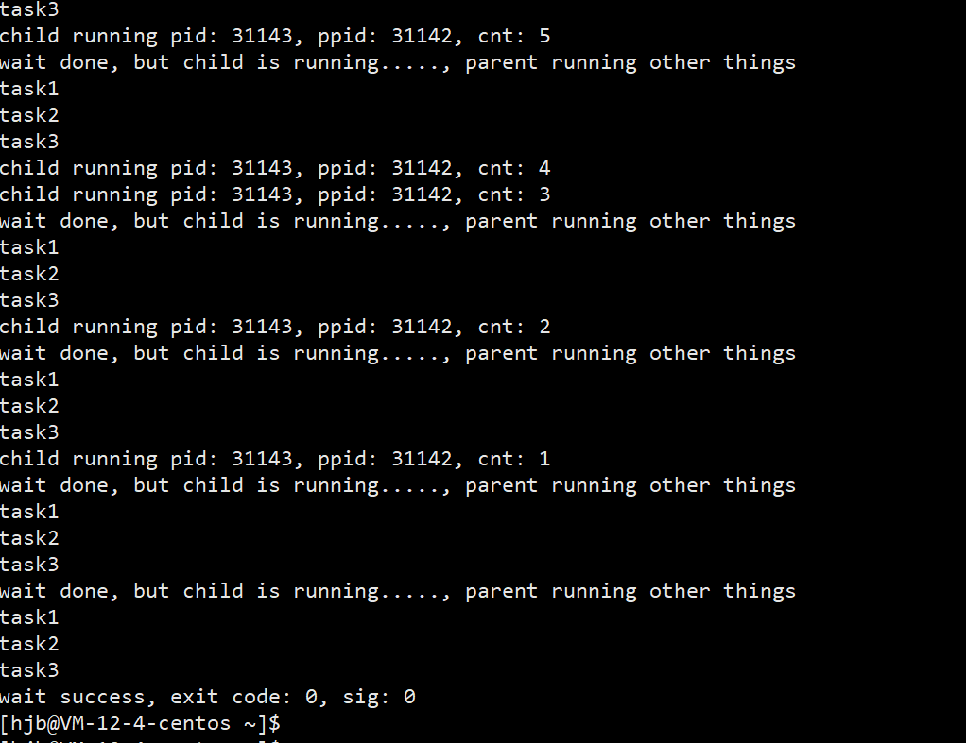Click the topmost task3 line in the terminal

point(29,9)
